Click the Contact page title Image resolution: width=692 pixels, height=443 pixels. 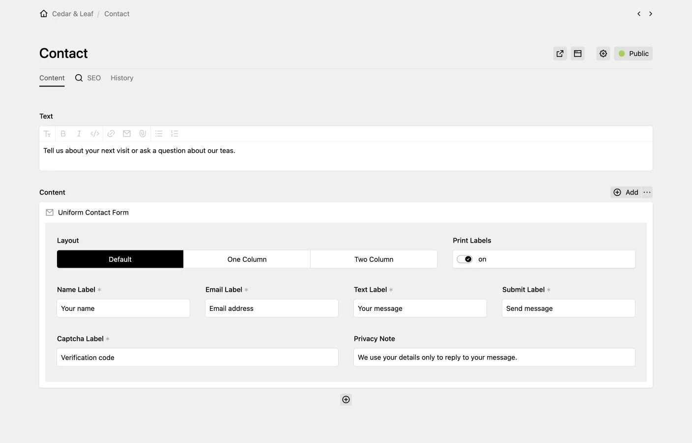click(x=63, y=53)
